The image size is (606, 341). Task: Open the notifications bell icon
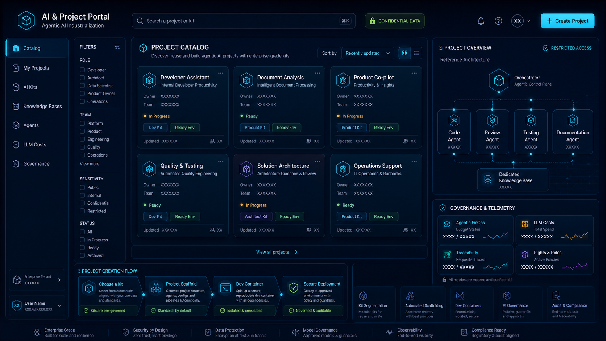coord(481,21)
